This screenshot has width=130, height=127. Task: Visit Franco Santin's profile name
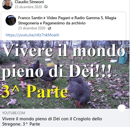point(30,18)
